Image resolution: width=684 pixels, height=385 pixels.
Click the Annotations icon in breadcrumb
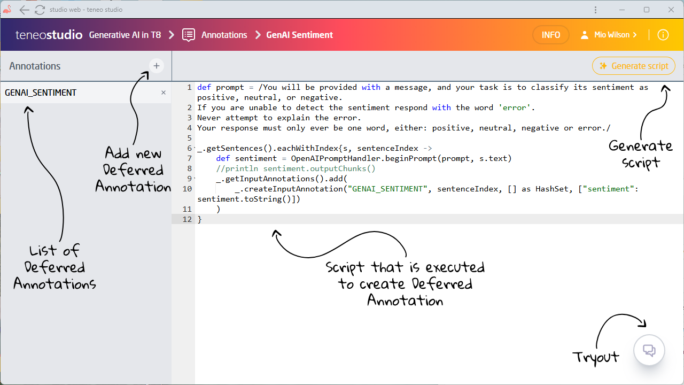tap(189, 35)
